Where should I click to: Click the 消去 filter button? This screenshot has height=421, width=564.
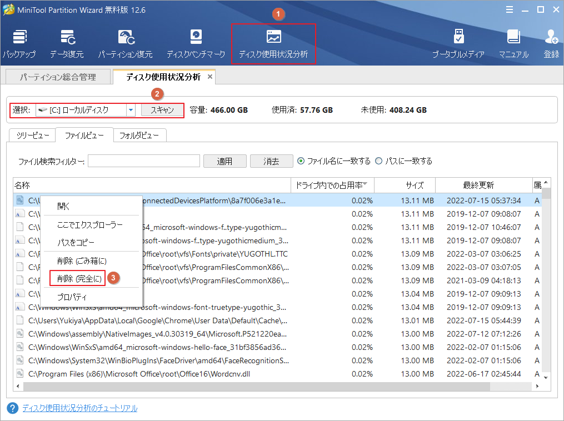[x=271, y=161]
